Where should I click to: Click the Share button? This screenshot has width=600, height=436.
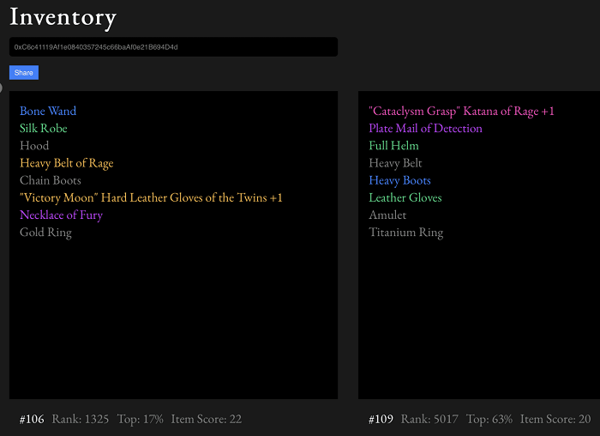(x=24, y=72)
